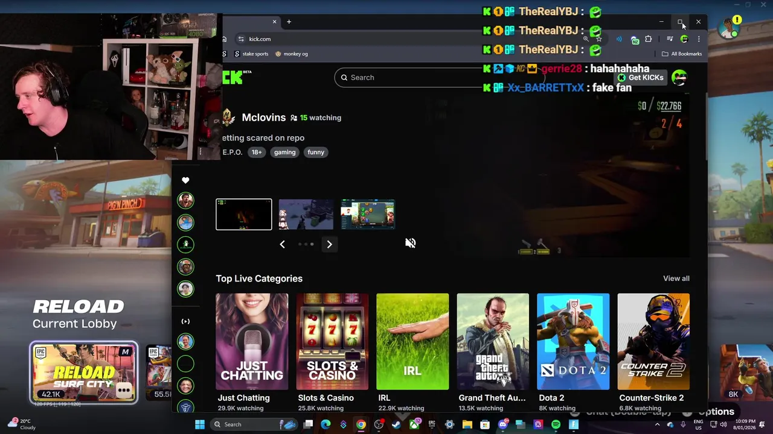The height and width of the screenshot is (434, 773).
Task: Open a new Chrome tab with plus button
Action: click(x=289, y=22)
